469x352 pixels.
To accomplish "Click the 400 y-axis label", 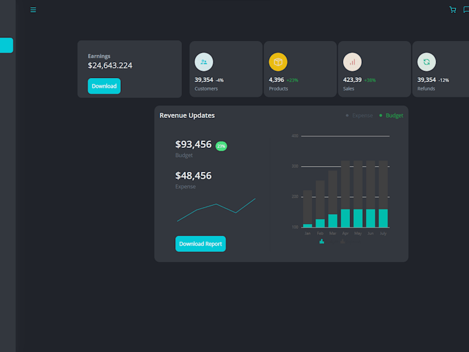I will click(295, 136).
